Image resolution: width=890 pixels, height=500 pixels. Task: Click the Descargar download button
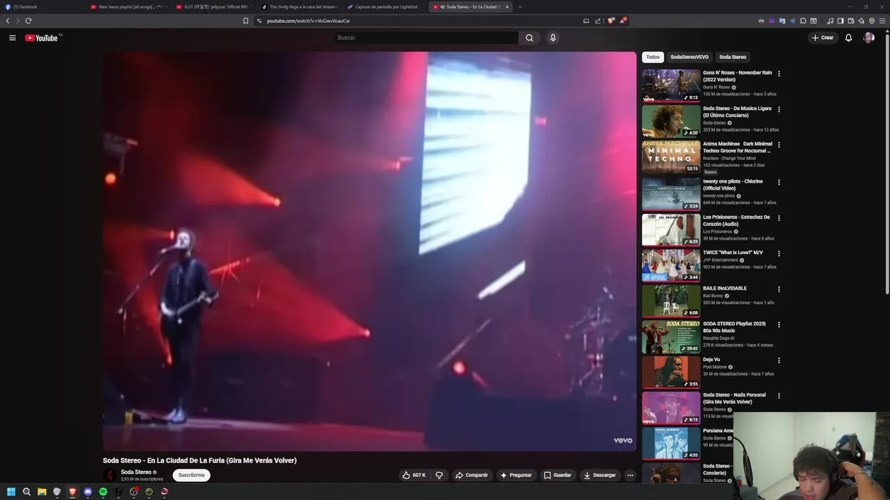click(x=599, y=475)
